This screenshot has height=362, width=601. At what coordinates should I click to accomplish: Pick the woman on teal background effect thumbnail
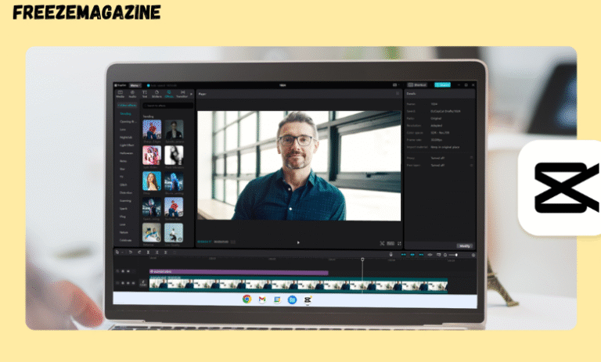point(152,181)
